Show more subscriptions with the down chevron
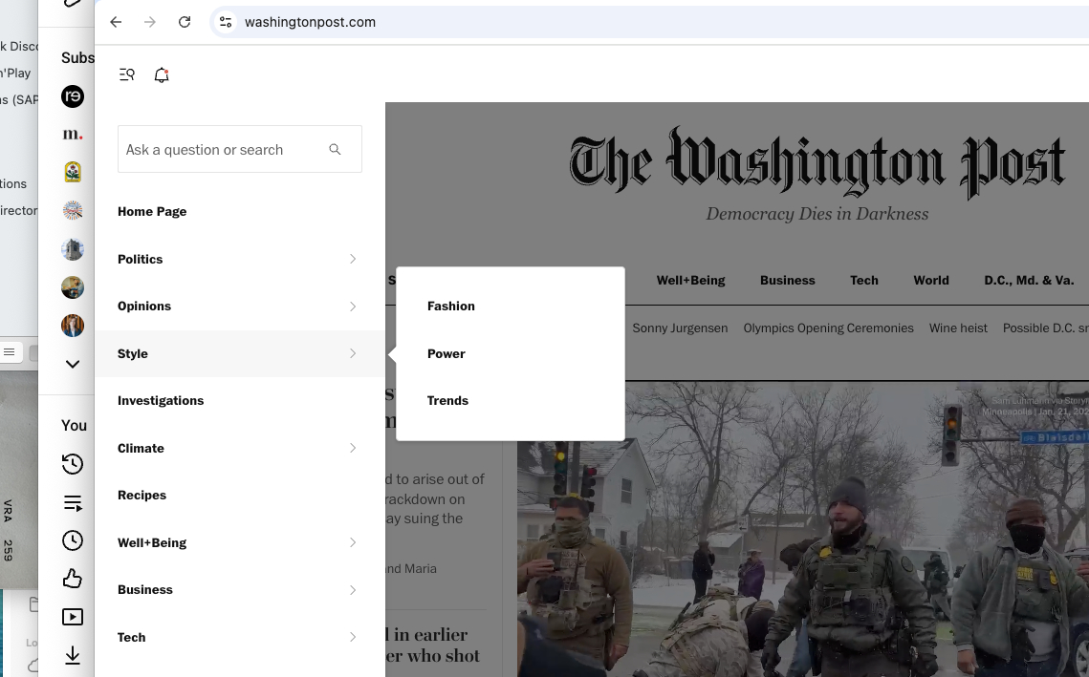Screen dimensions: 1089x677 click(x=73, y=364)
